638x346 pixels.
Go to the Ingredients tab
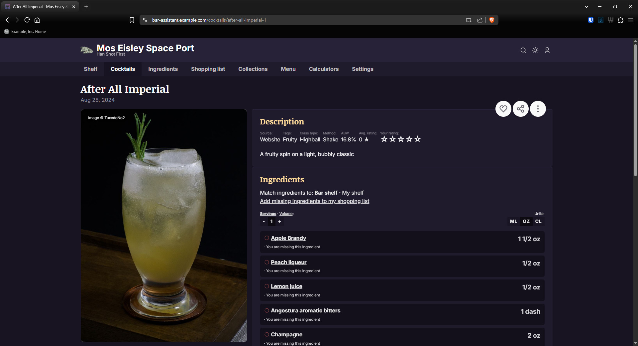coord(163,69)
